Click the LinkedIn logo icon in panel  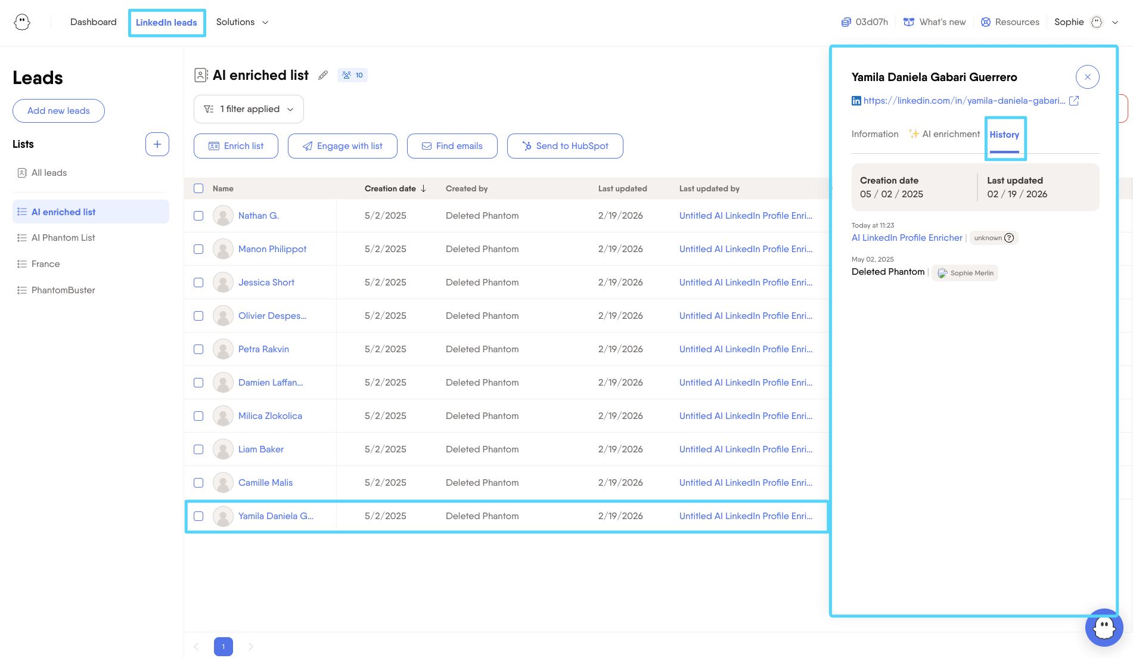[x=856, y=101]
